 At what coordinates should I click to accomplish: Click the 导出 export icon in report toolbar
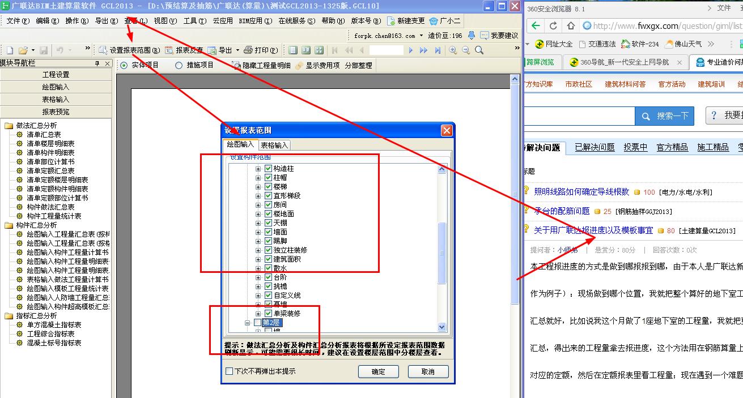point(212,50)
